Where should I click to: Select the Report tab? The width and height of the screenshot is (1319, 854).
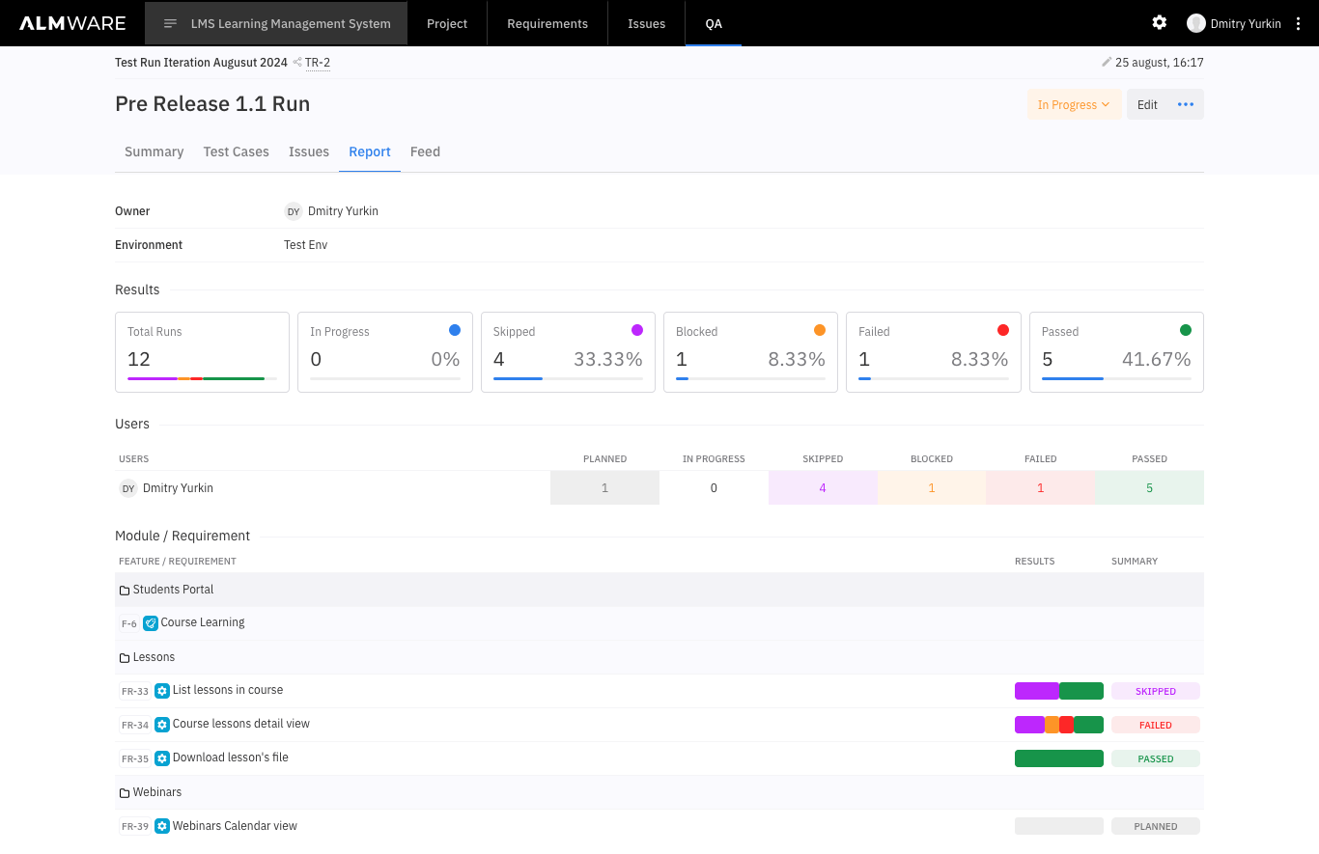coord(370,152)
